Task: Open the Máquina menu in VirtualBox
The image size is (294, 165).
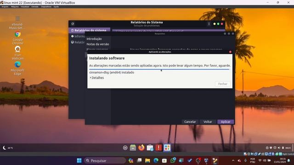Action: (15, 7)
